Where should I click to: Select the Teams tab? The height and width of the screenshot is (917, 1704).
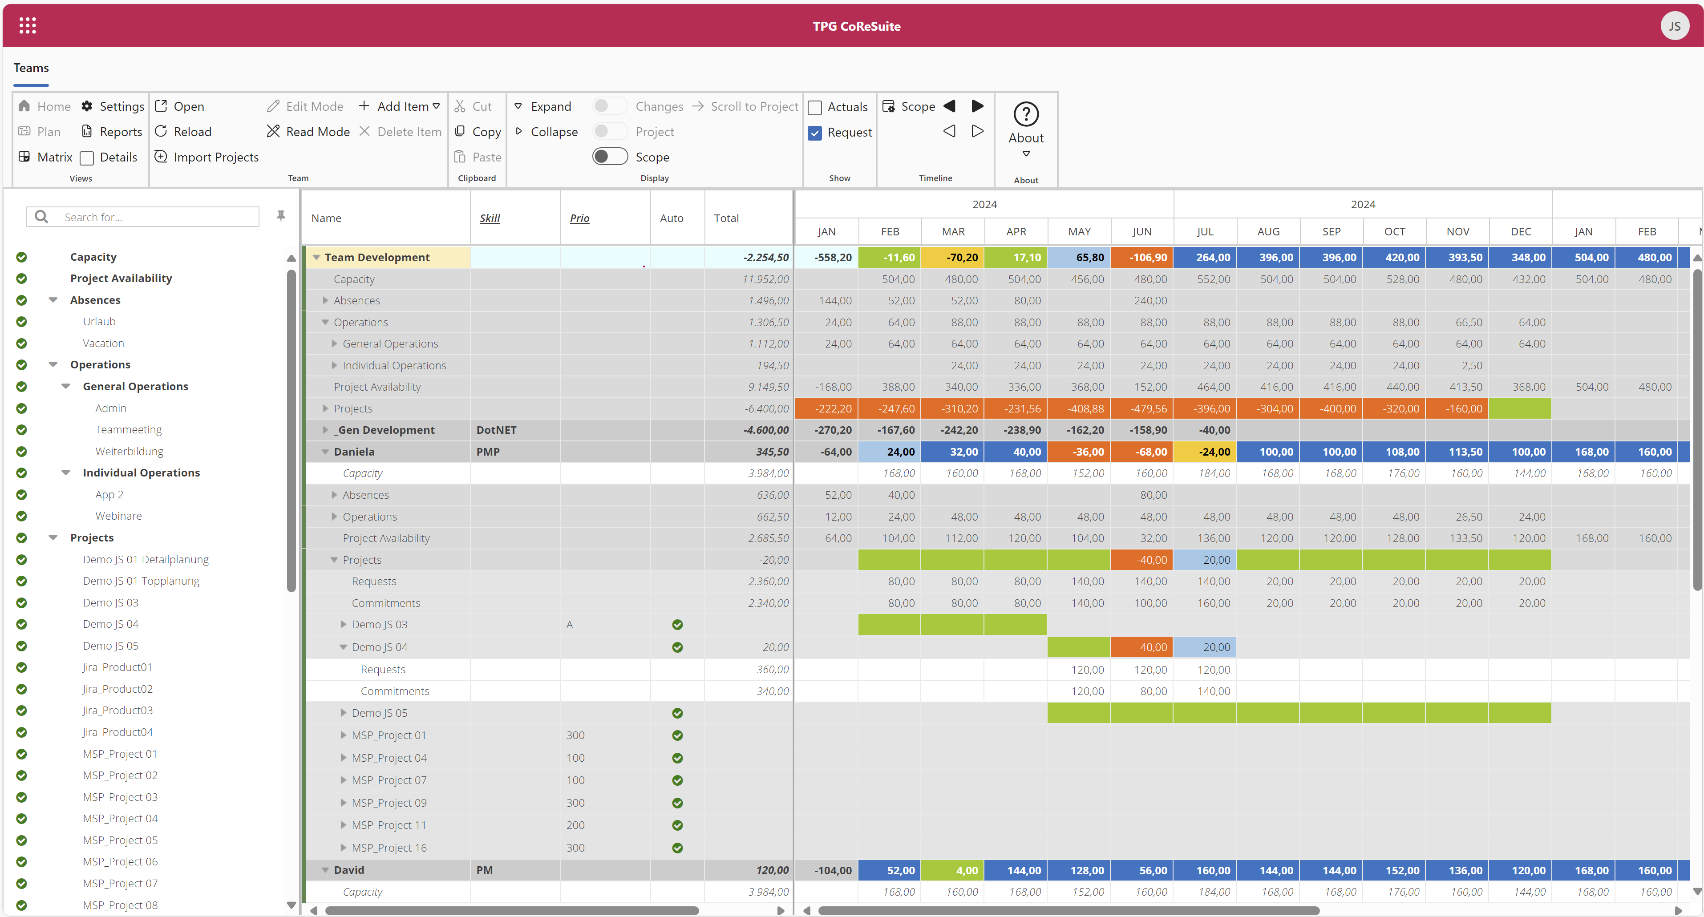[x=31, y=68]
